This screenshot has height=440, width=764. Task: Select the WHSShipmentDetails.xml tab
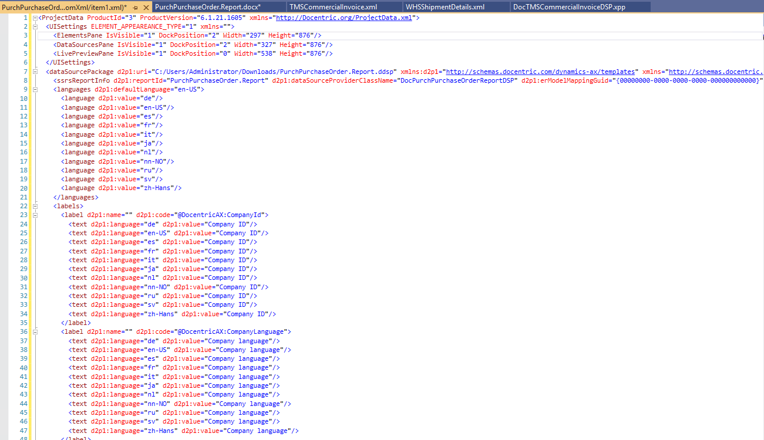coord(445,6)
